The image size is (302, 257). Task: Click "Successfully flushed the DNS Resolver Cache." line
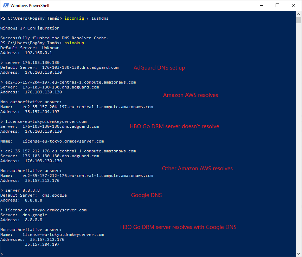point(54,38)
